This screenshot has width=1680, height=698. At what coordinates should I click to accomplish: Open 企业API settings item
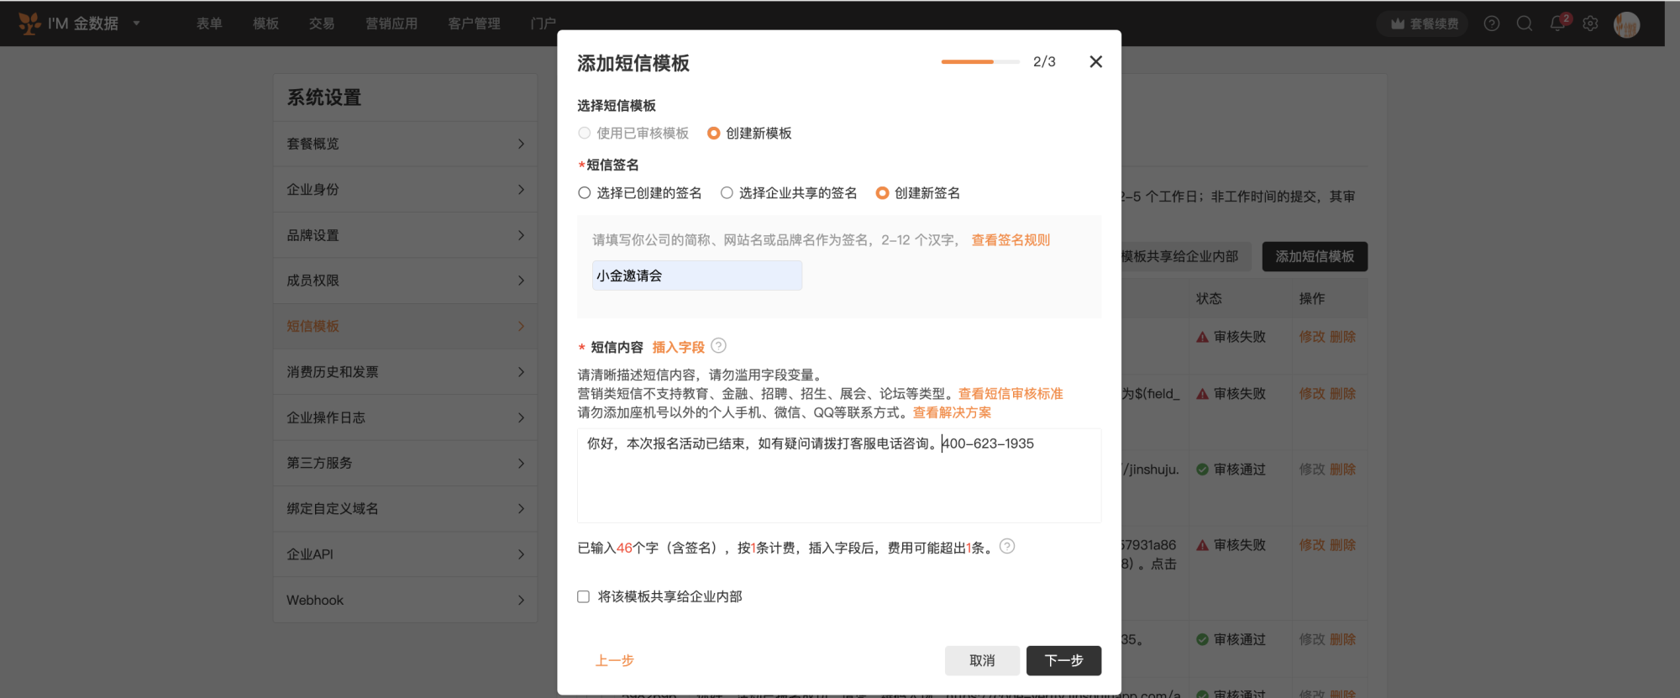click(x=406, y=554)
